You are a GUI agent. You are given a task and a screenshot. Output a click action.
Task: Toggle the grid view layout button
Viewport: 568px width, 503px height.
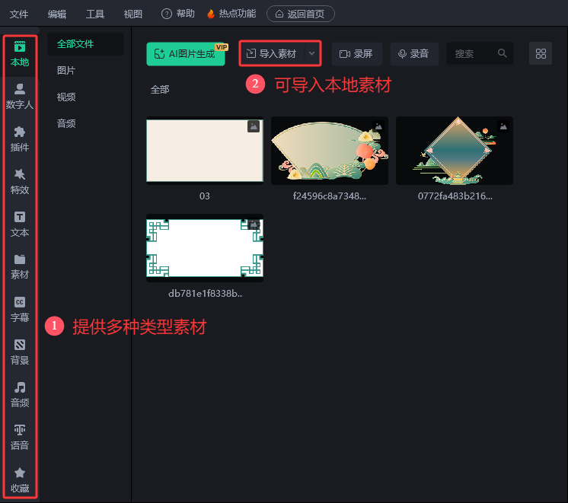541,54
